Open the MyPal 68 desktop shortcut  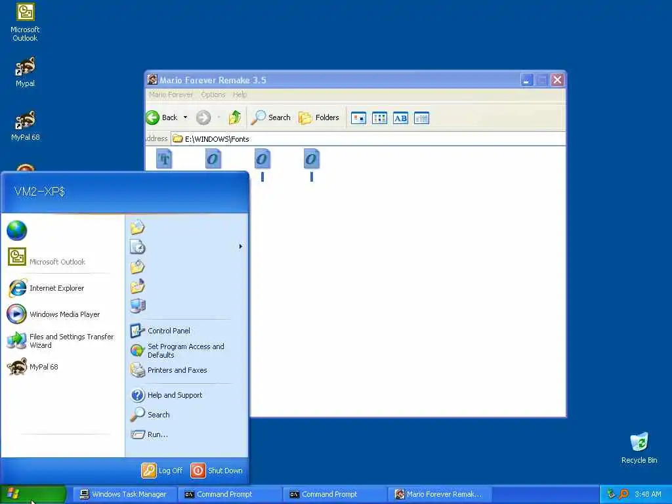point(25,125)
